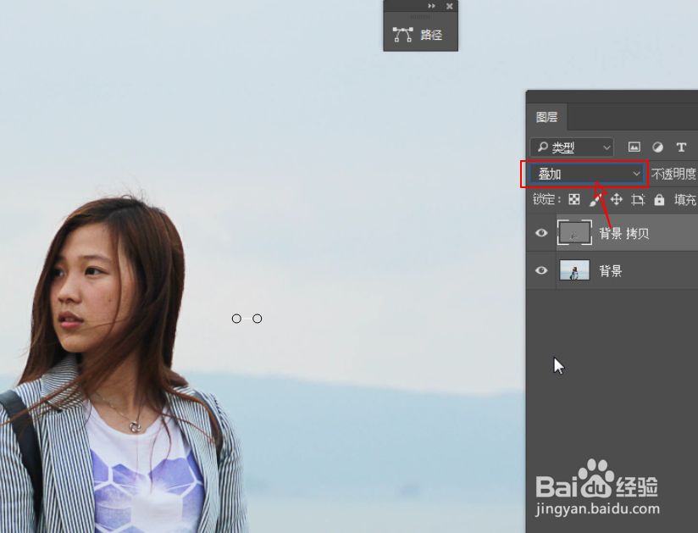Open the Paths (路径) panel icon

tap(402, 35)
